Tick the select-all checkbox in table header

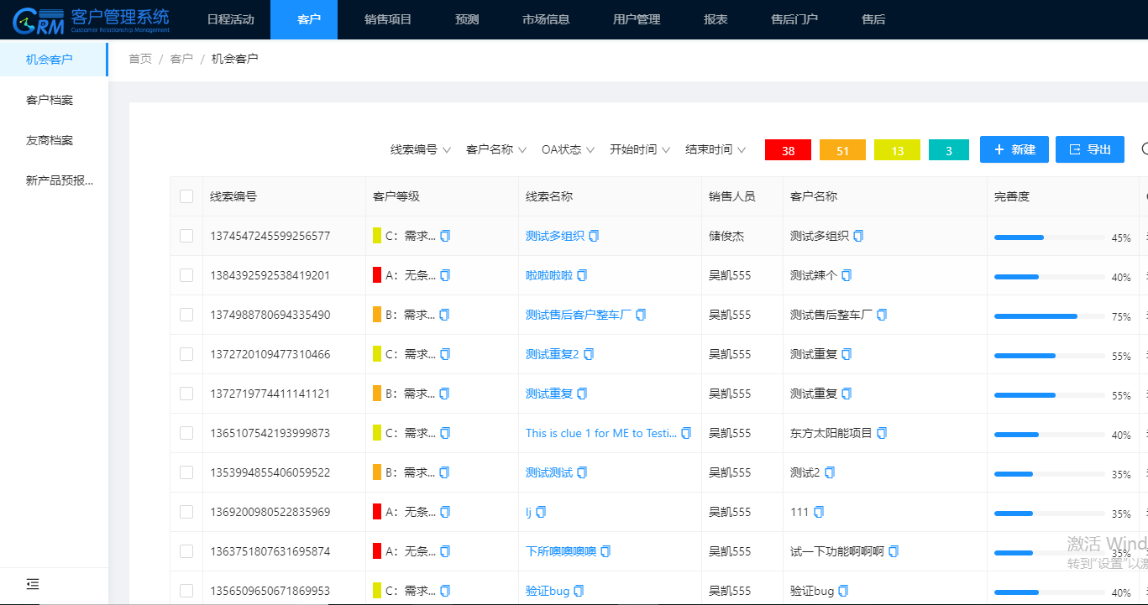(186, 196)
